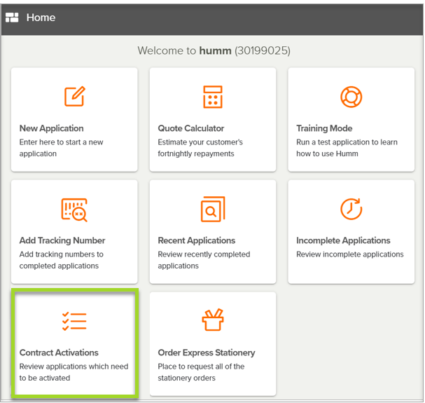Click the Add Tracking Number heading
Viewport: 425px width, 403px height.
click(x=62, y=240)
